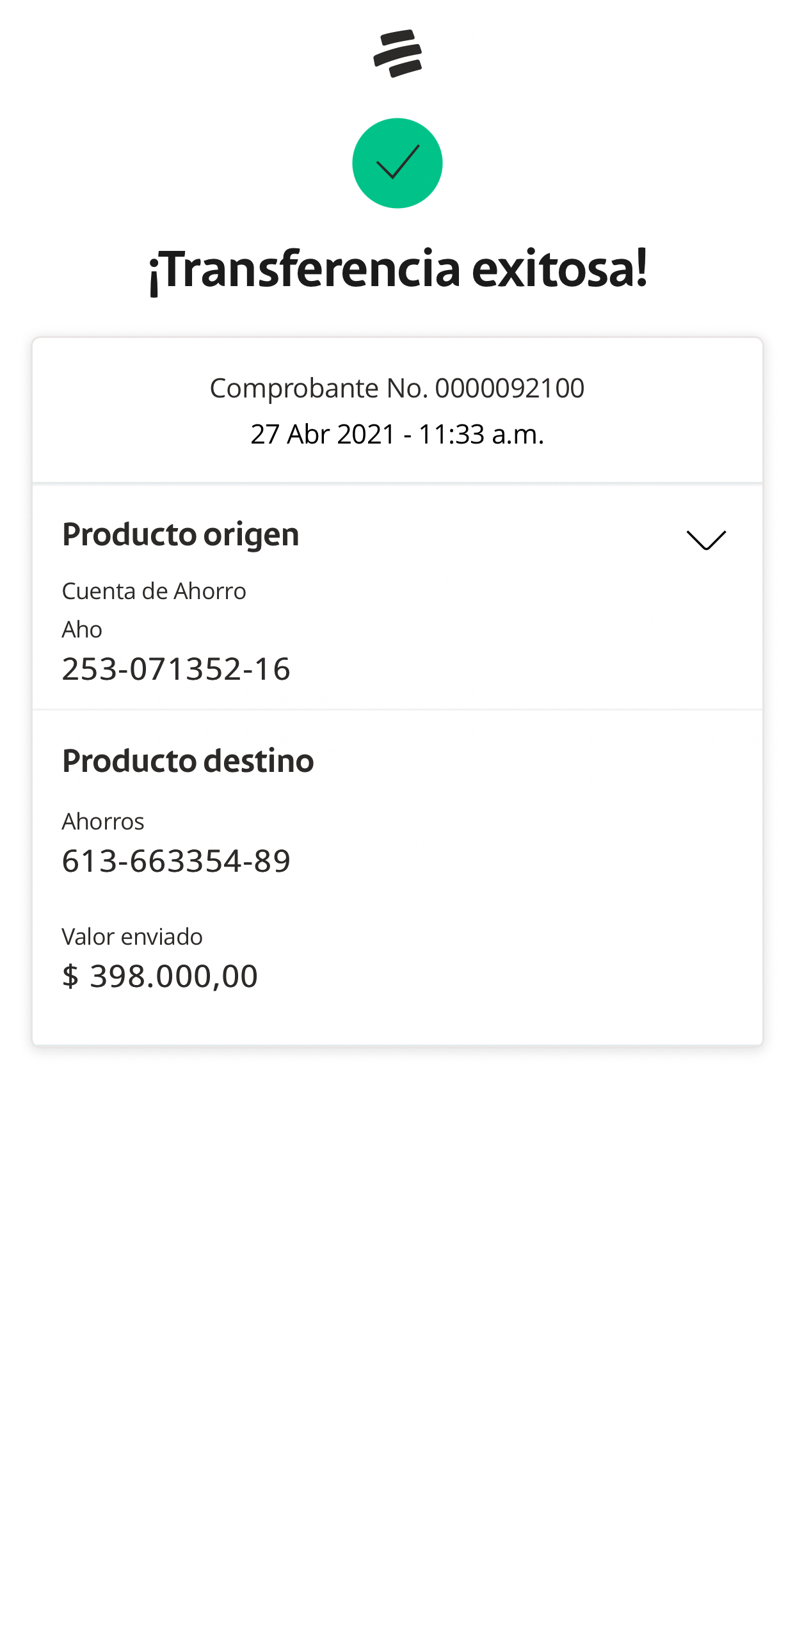Screen dimensions: 795x1636
Task: Select origin account number 253-071352-16
Action: [176, 669]
